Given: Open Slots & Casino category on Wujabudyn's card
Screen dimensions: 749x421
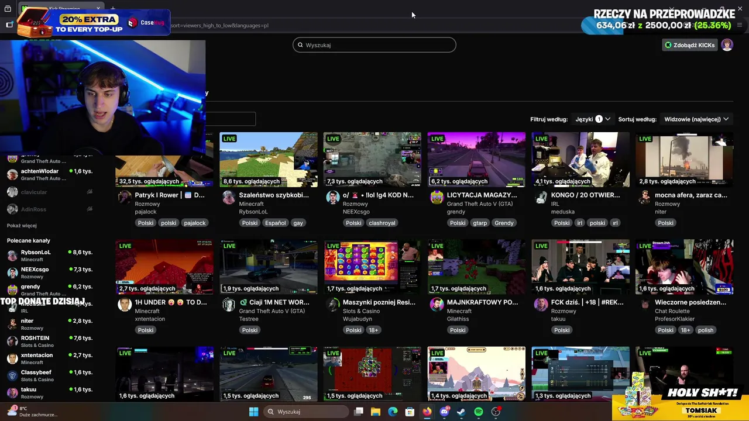Looking at the screenshot, I should pos(361,311).
